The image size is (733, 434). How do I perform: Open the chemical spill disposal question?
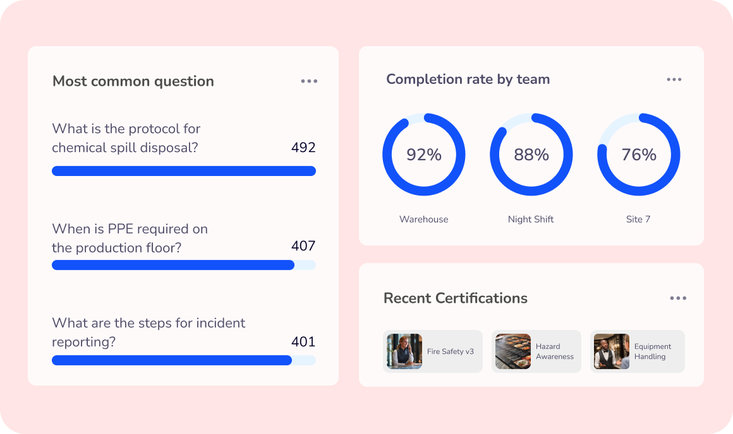(x=126, y=138)
